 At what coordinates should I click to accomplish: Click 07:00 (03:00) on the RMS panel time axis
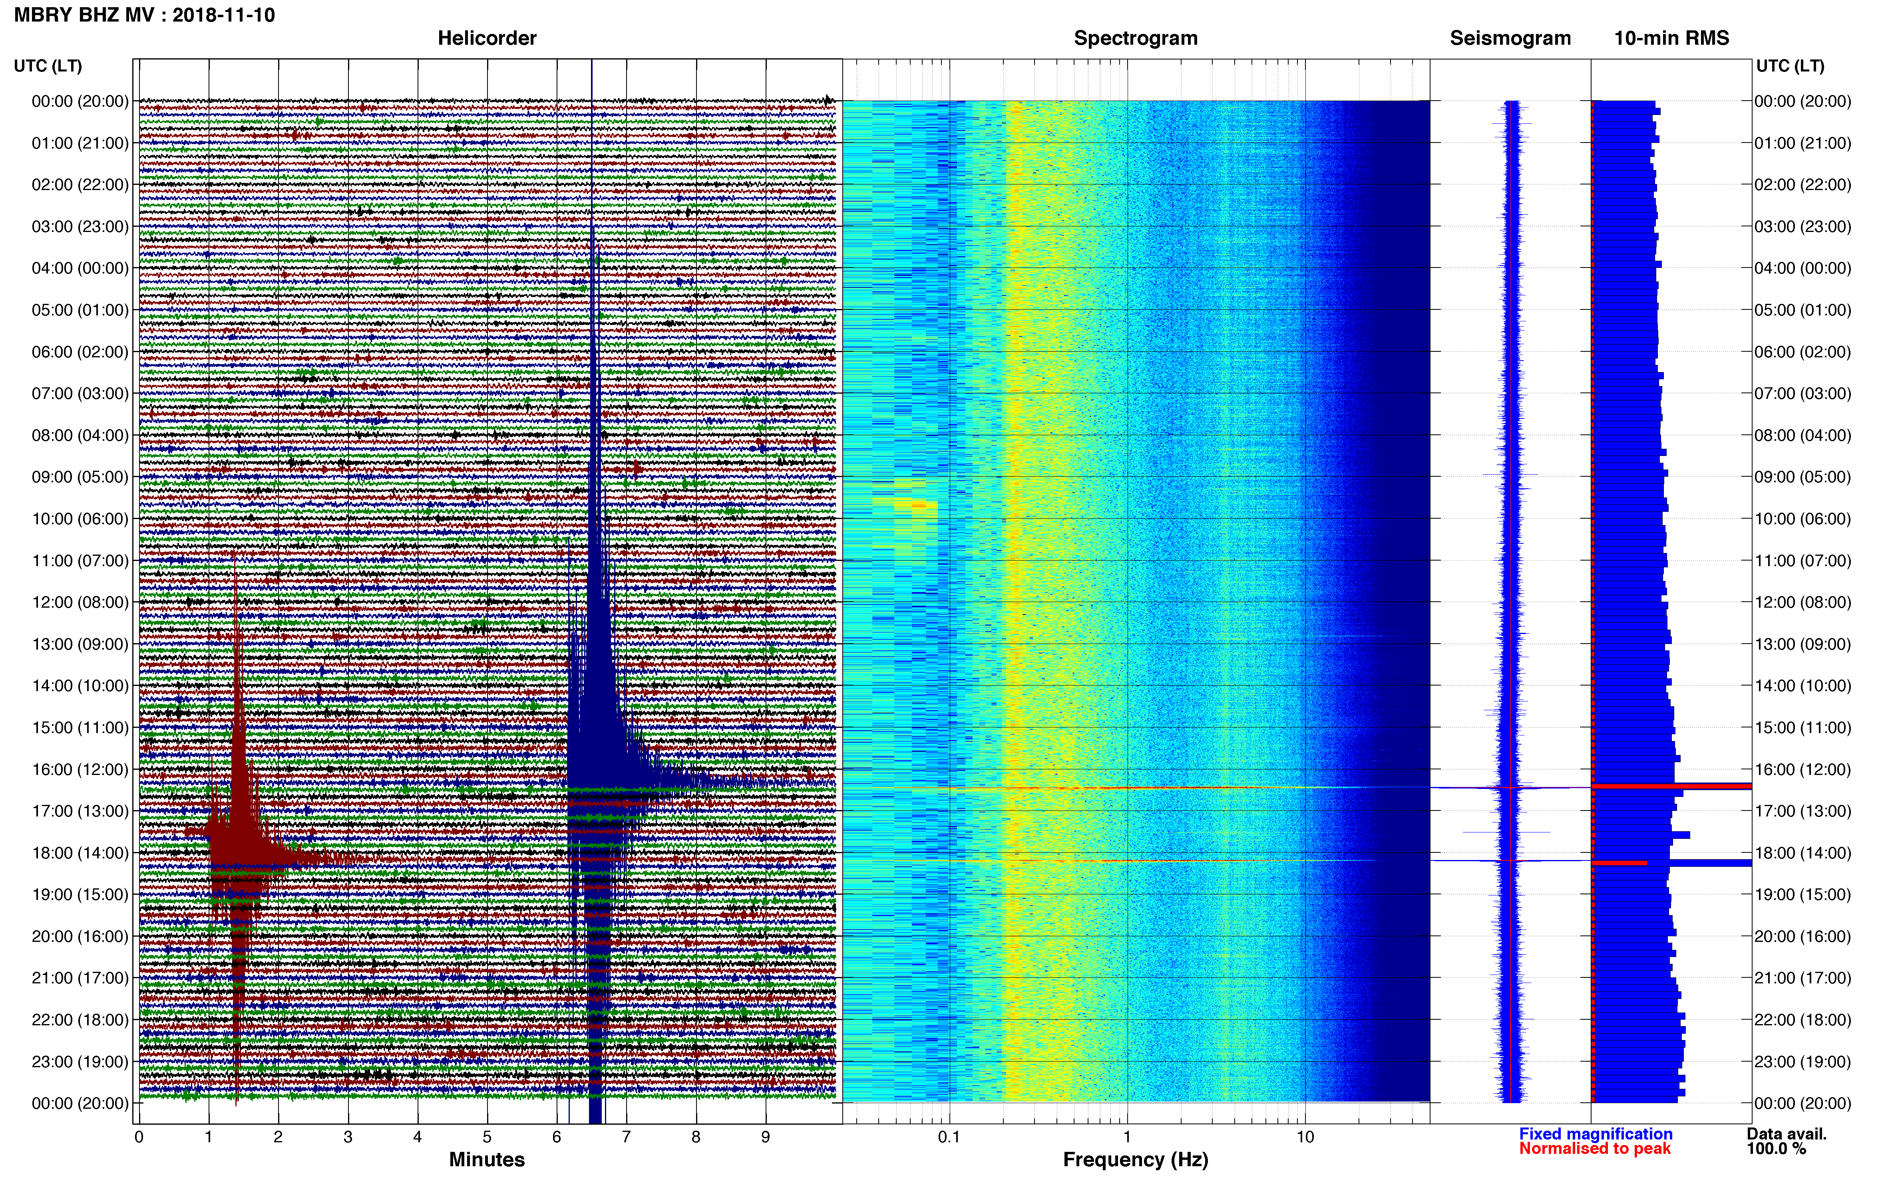tap(1802, 394)
